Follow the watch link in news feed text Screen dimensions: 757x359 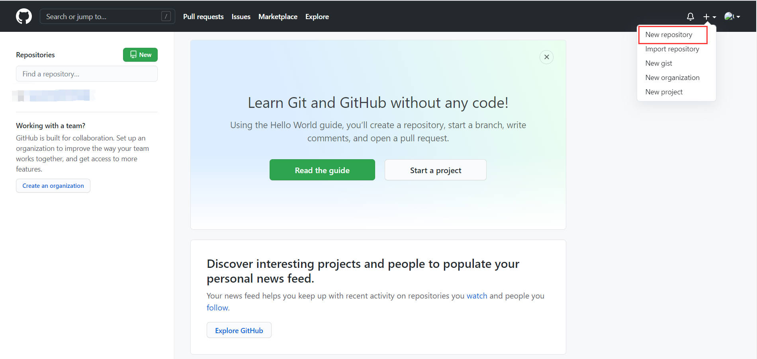pyautogui.click(x=477, y=296)
